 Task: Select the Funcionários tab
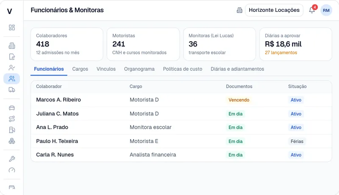pyautogui.click(x=49, y=69)
